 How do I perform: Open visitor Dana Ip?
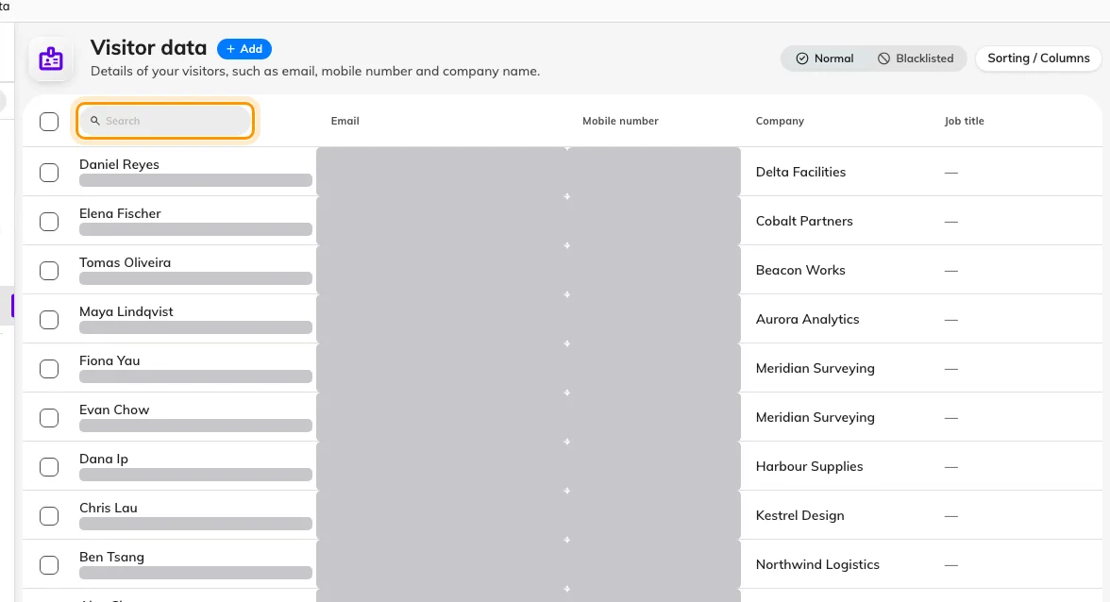104,460
